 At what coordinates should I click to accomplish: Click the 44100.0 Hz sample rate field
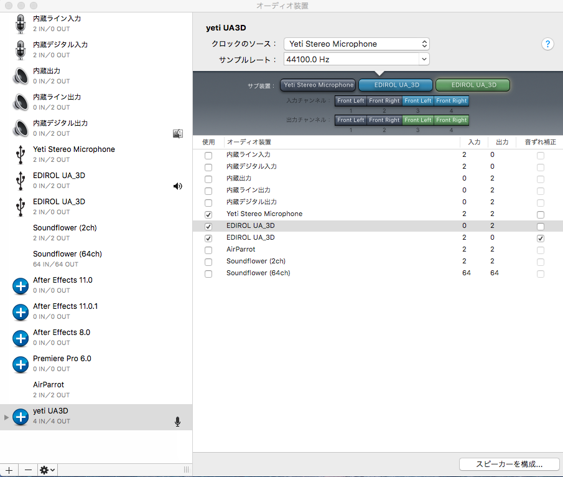point(351,59)
